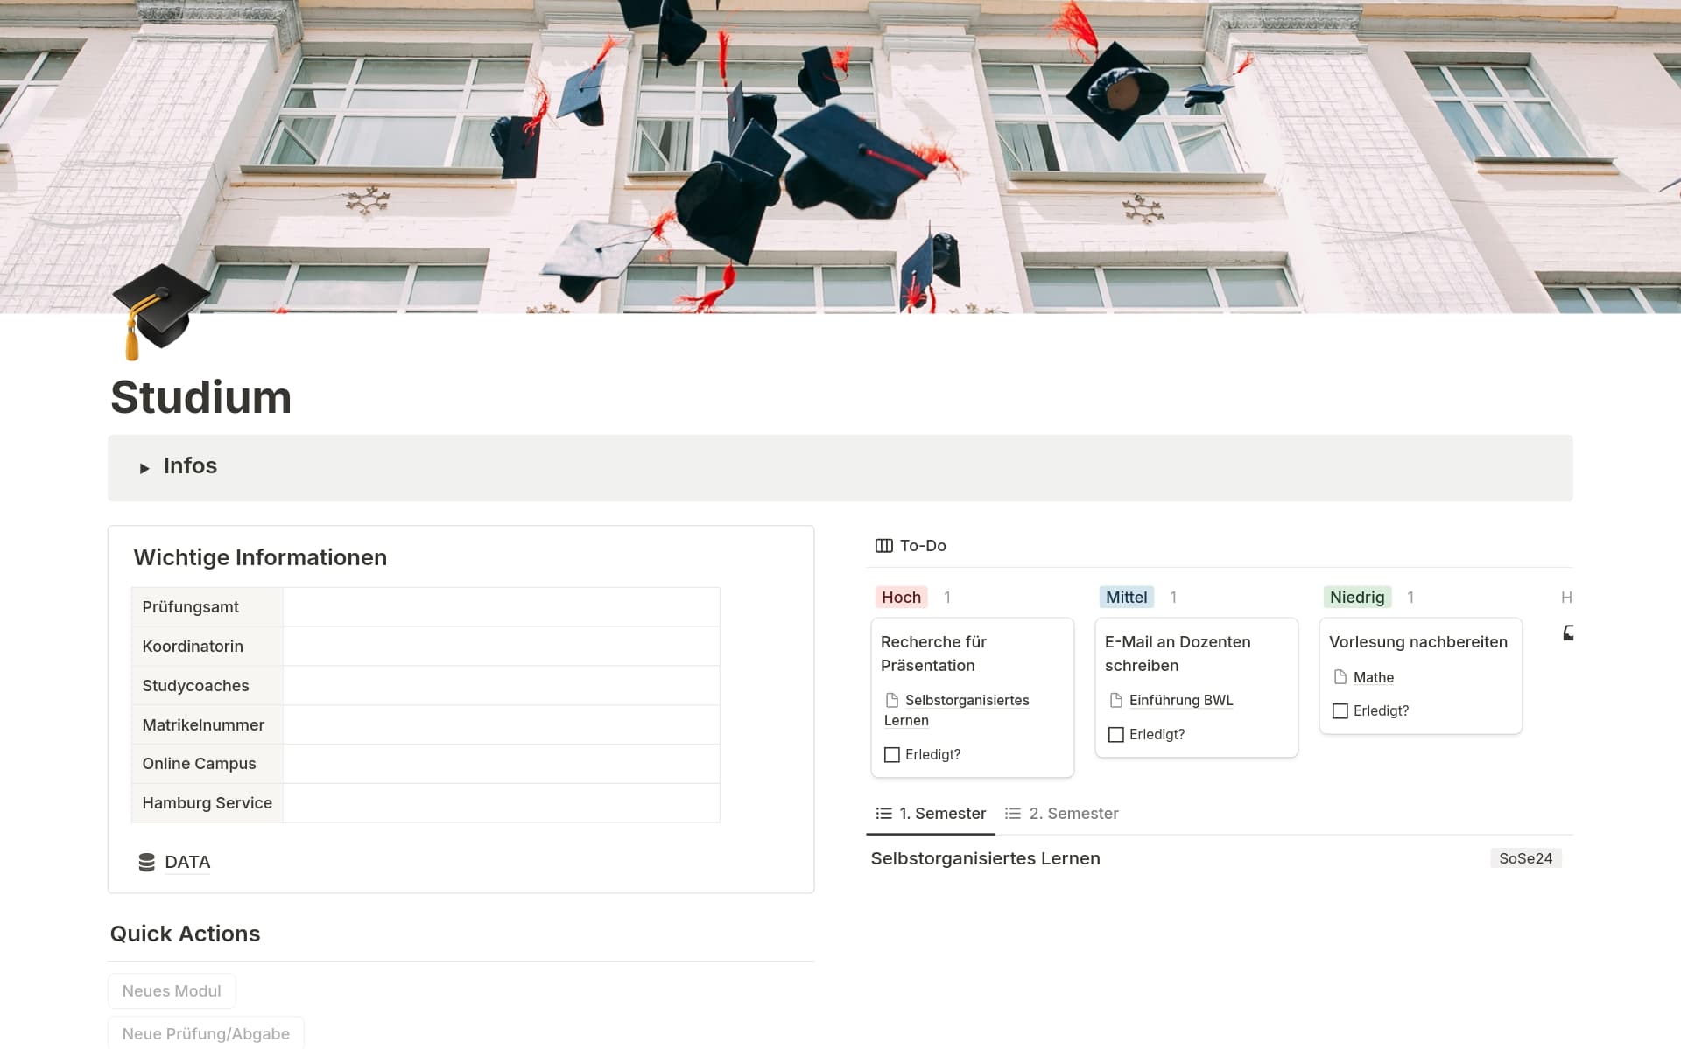Screen dimensions: 1681x1049
Task: Switch to the 2. Semester tab
Action: 1073,814
